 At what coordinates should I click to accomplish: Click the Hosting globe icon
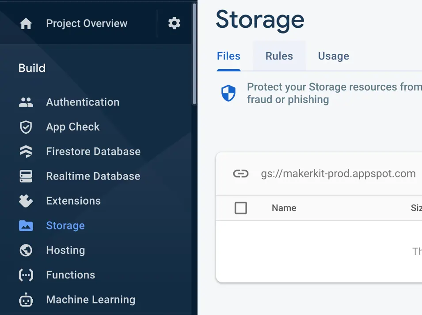(x=26, y=251)
